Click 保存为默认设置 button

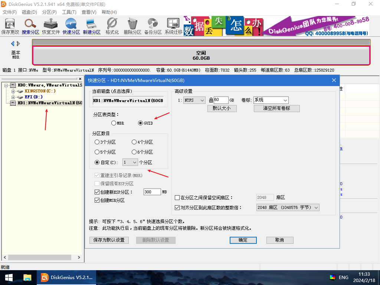click(x=109, y=240)
